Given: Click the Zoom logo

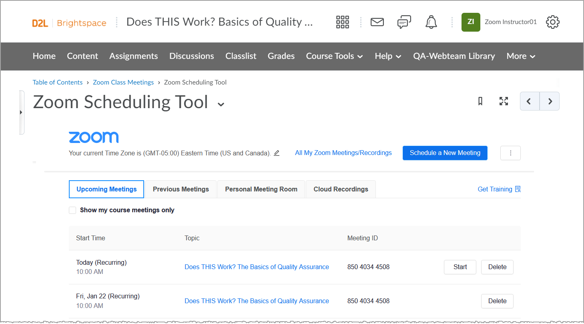Looking at the screenshot, I should pyautogui.click(x=94, y=137).
